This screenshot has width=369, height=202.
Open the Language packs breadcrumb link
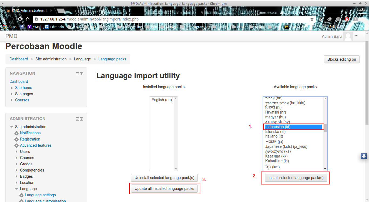(112, 59)
